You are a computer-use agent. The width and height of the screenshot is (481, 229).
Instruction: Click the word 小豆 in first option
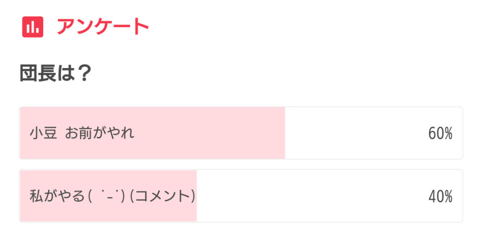pyautogui.click(x=43, y=133)
